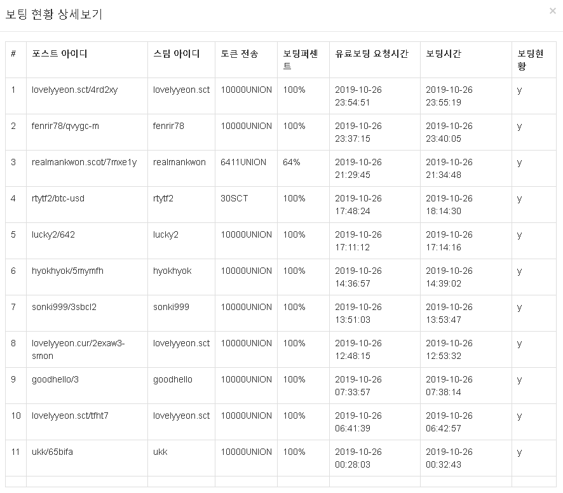
Task: Click the '보팅퍼센트' column header
Action: [x=301, y=60]
